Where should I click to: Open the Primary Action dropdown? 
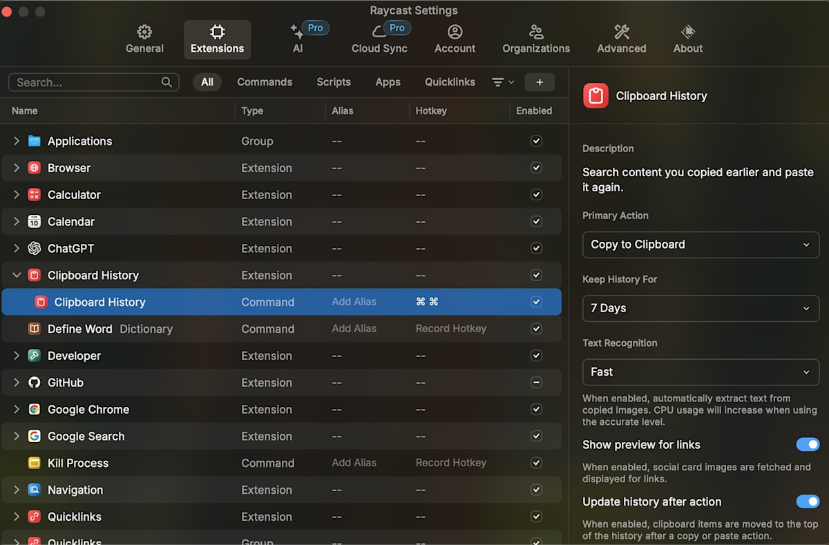coord(701,245)
